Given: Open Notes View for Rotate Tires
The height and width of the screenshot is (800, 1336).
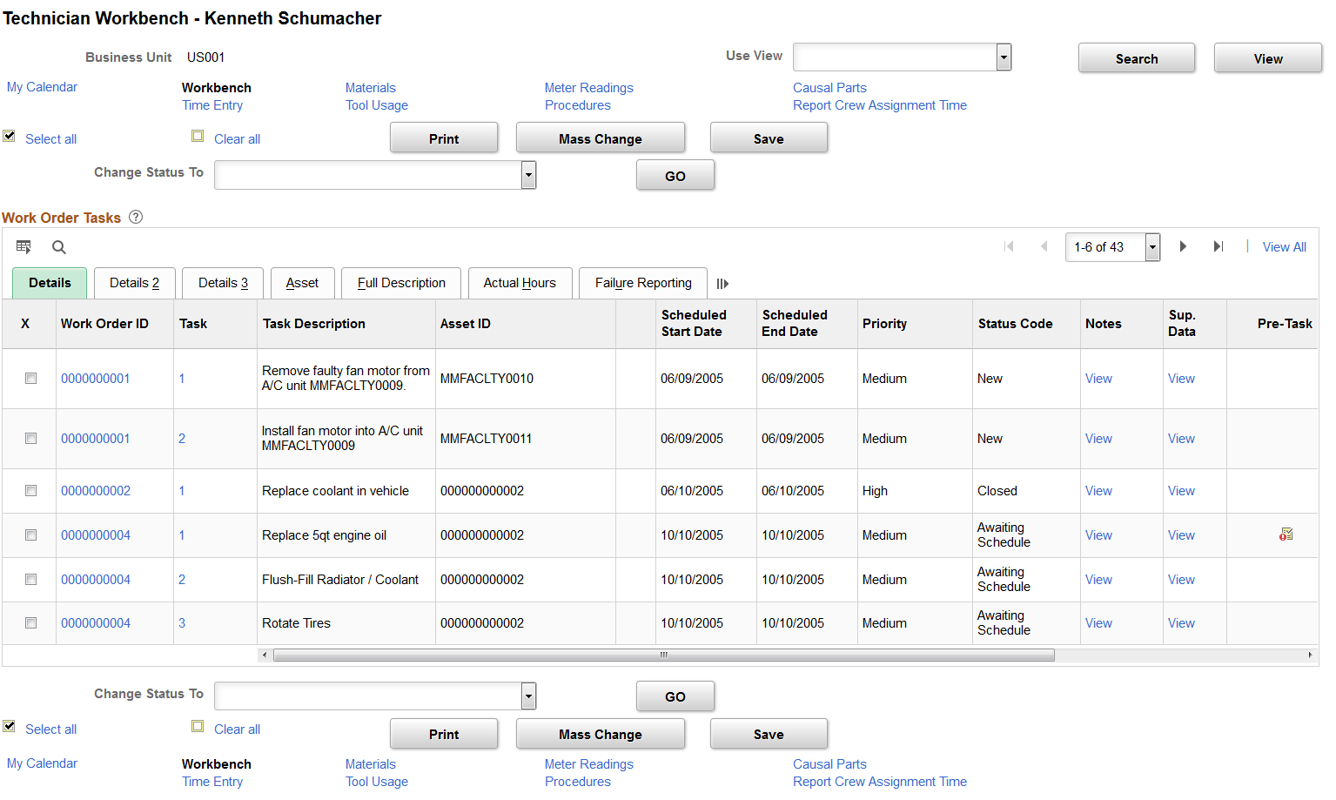Looking at the screenshot, I should (1098, 623).
